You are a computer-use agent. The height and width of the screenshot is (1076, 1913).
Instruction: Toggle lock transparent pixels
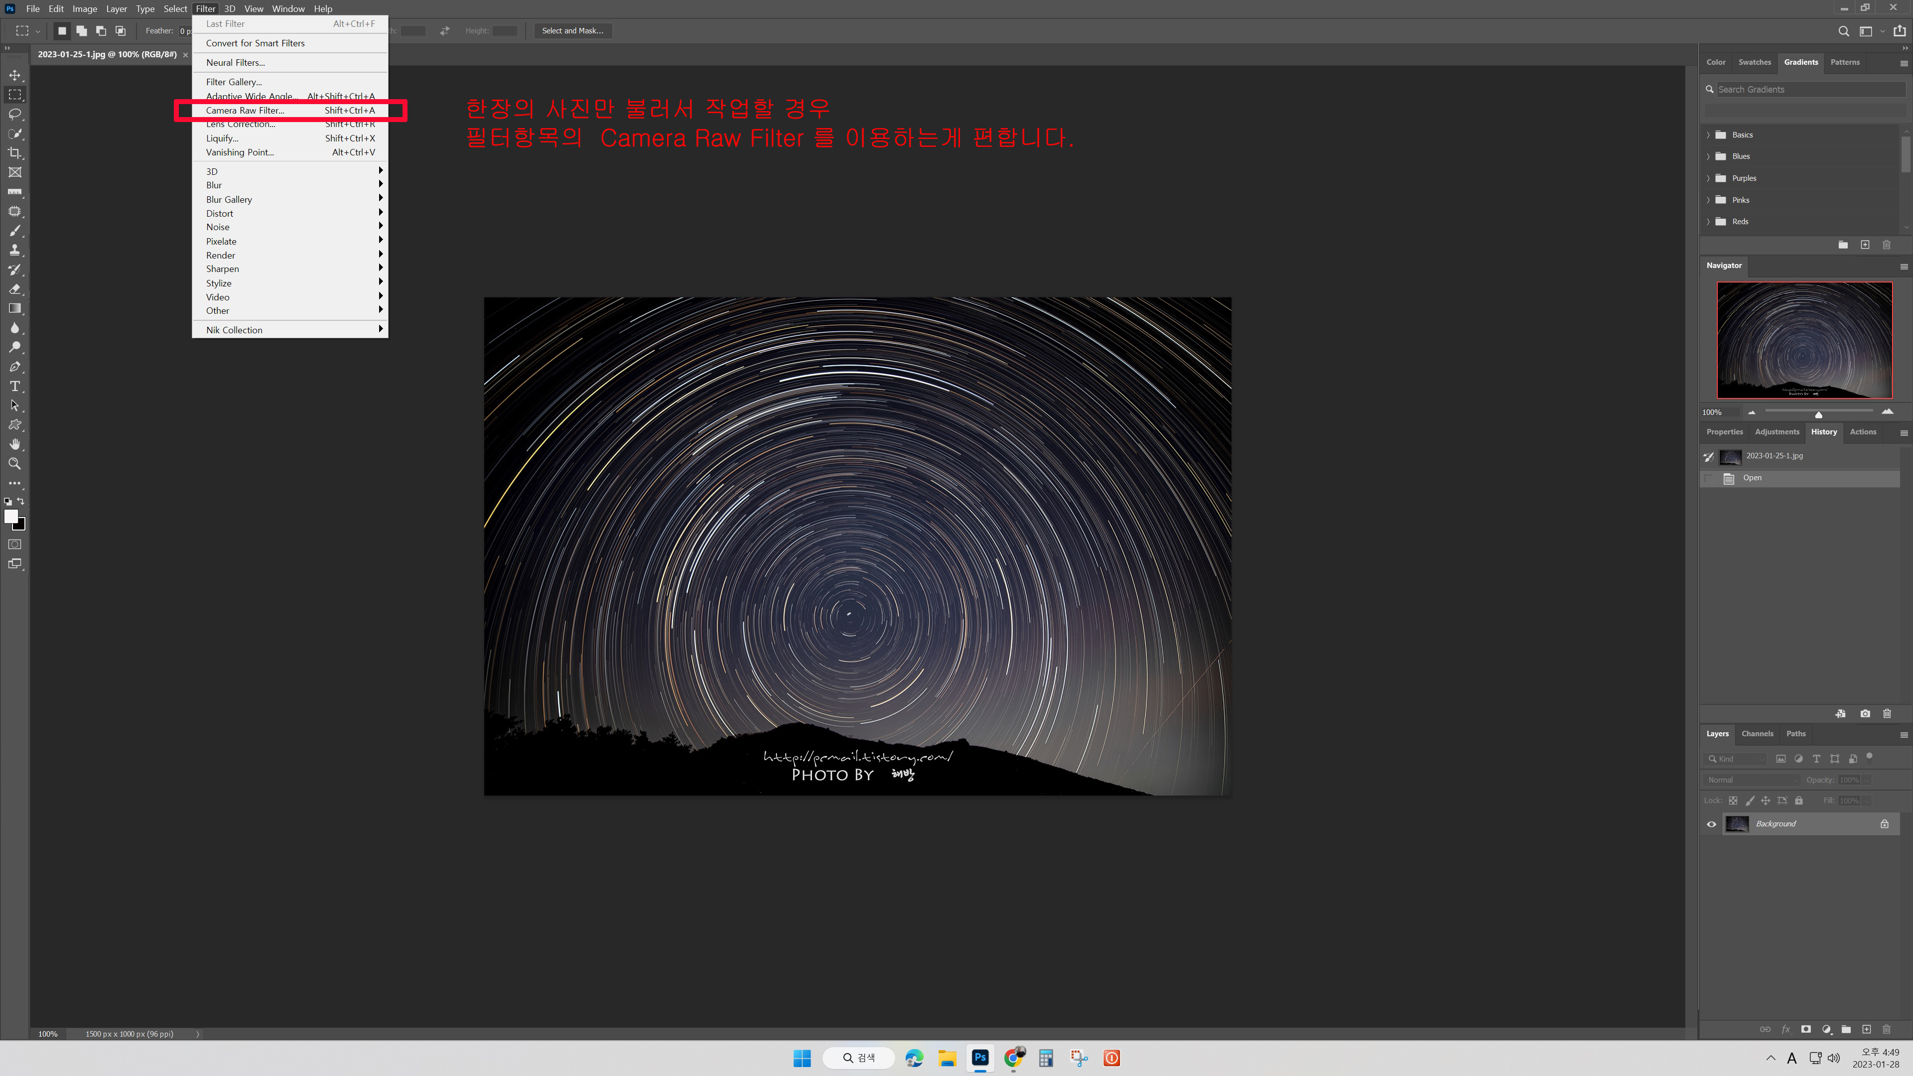(x=1733, y=801)
